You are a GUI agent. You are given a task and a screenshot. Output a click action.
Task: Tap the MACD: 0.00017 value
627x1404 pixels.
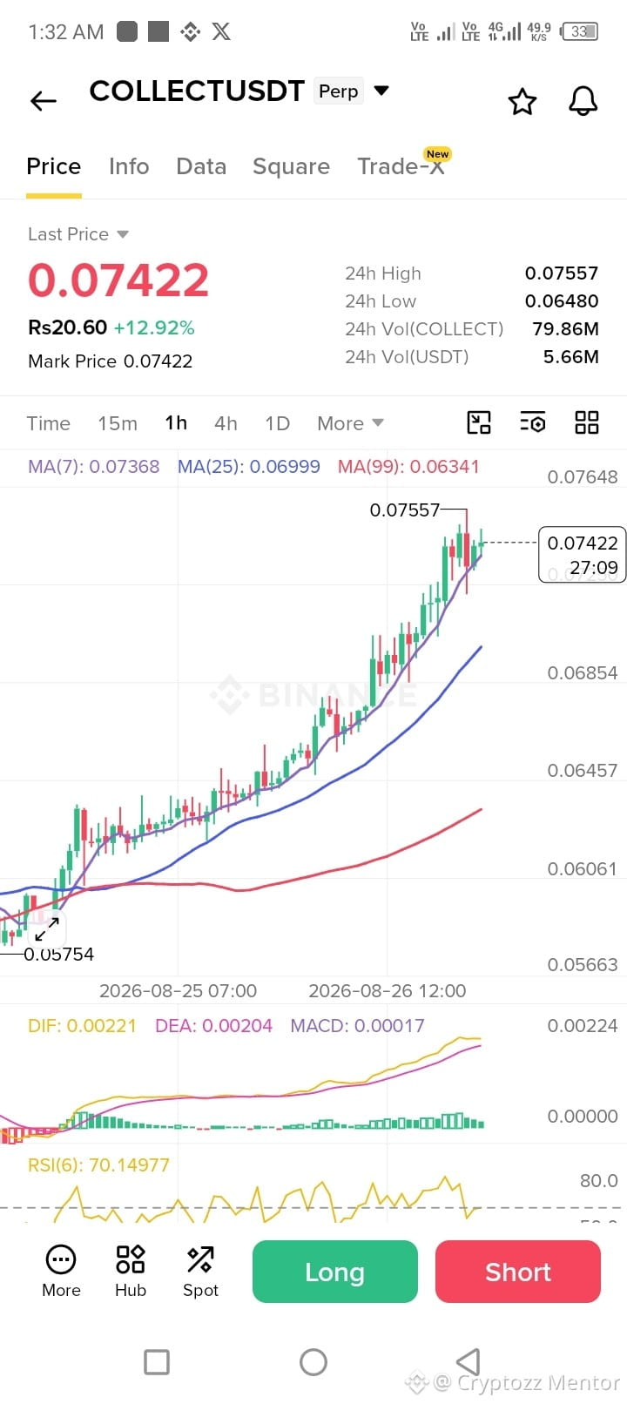358,1026
